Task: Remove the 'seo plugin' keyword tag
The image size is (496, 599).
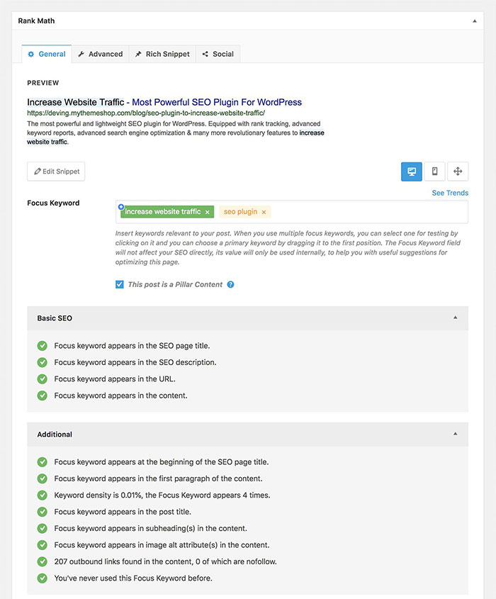Action: click(x=264, y=212)
